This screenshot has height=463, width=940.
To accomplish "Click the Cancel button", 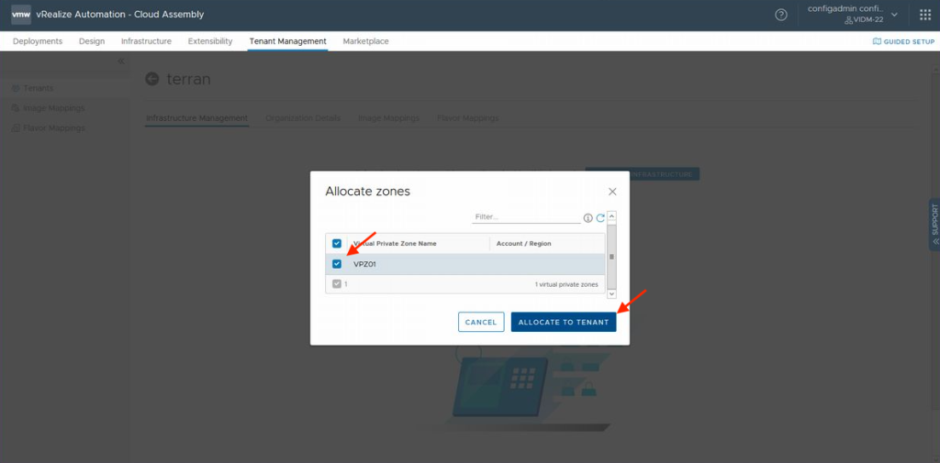I will pyautogui.click(x=481, y=322).
